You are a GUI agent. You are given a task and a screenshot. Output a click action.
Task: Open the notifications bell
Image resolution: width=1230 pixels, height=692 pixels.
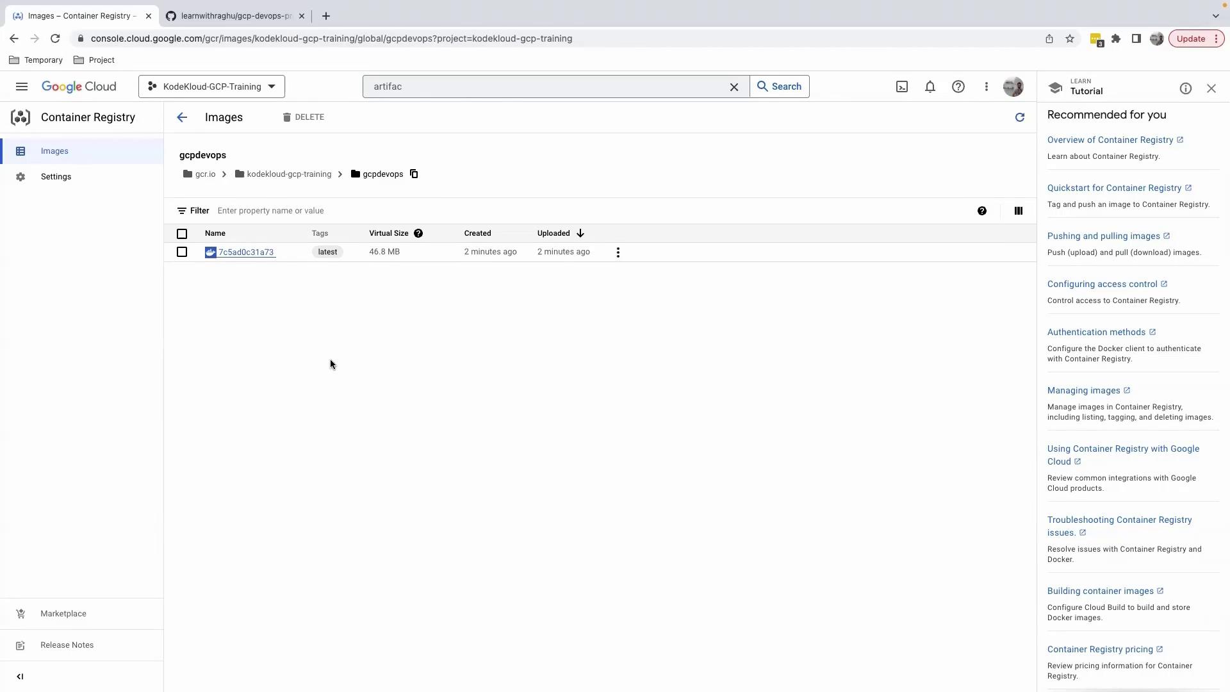[x=930, y=86]
